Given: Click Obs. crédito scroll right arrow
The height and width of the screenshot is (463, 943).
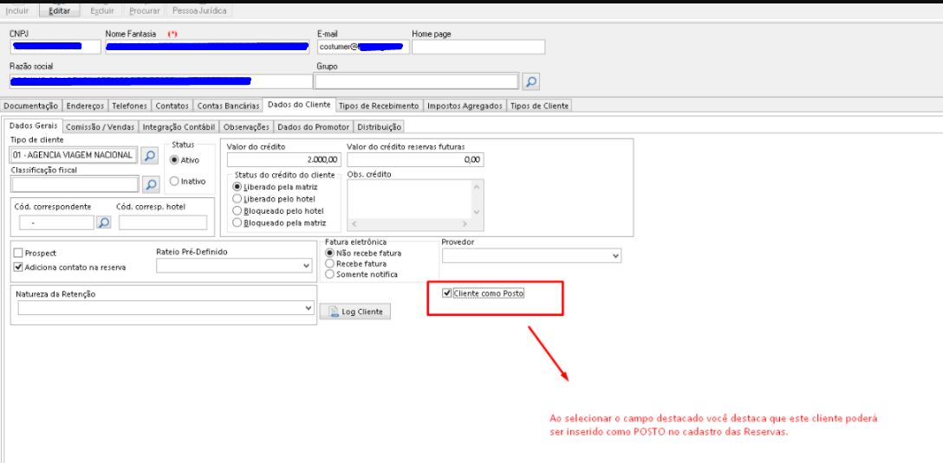Looking at the screenshot, I should pos(465,224).
